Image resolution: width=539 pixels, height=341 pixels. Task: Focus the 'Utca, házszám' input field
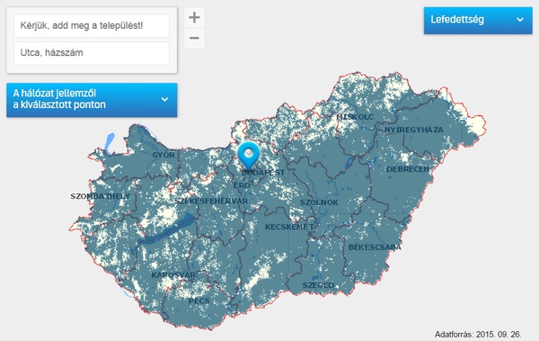[92, 53]
